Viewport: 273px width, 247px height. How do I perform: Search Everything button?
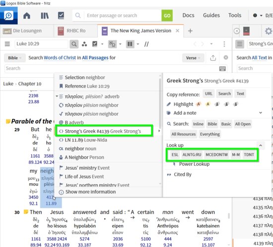[210, 134]
